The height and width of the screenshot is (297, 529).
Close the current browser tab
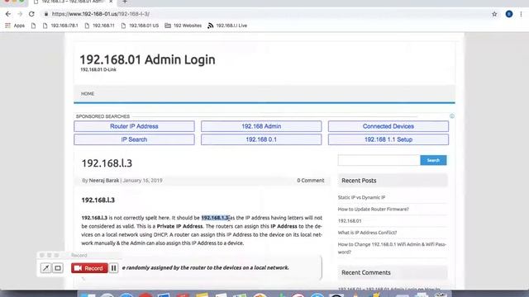point(111,2)
